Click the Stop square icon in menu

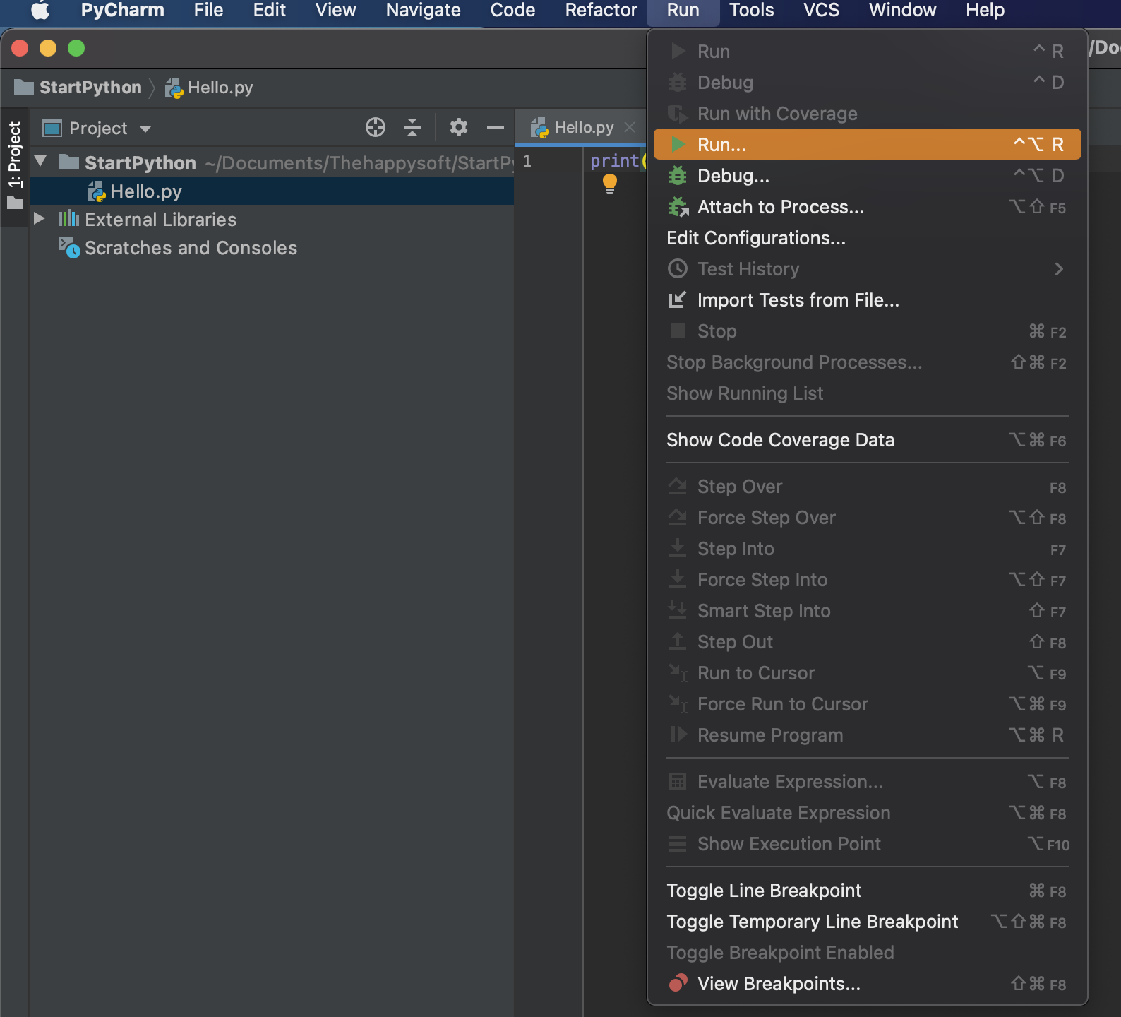pyautogui.click(x=678, y=331)
